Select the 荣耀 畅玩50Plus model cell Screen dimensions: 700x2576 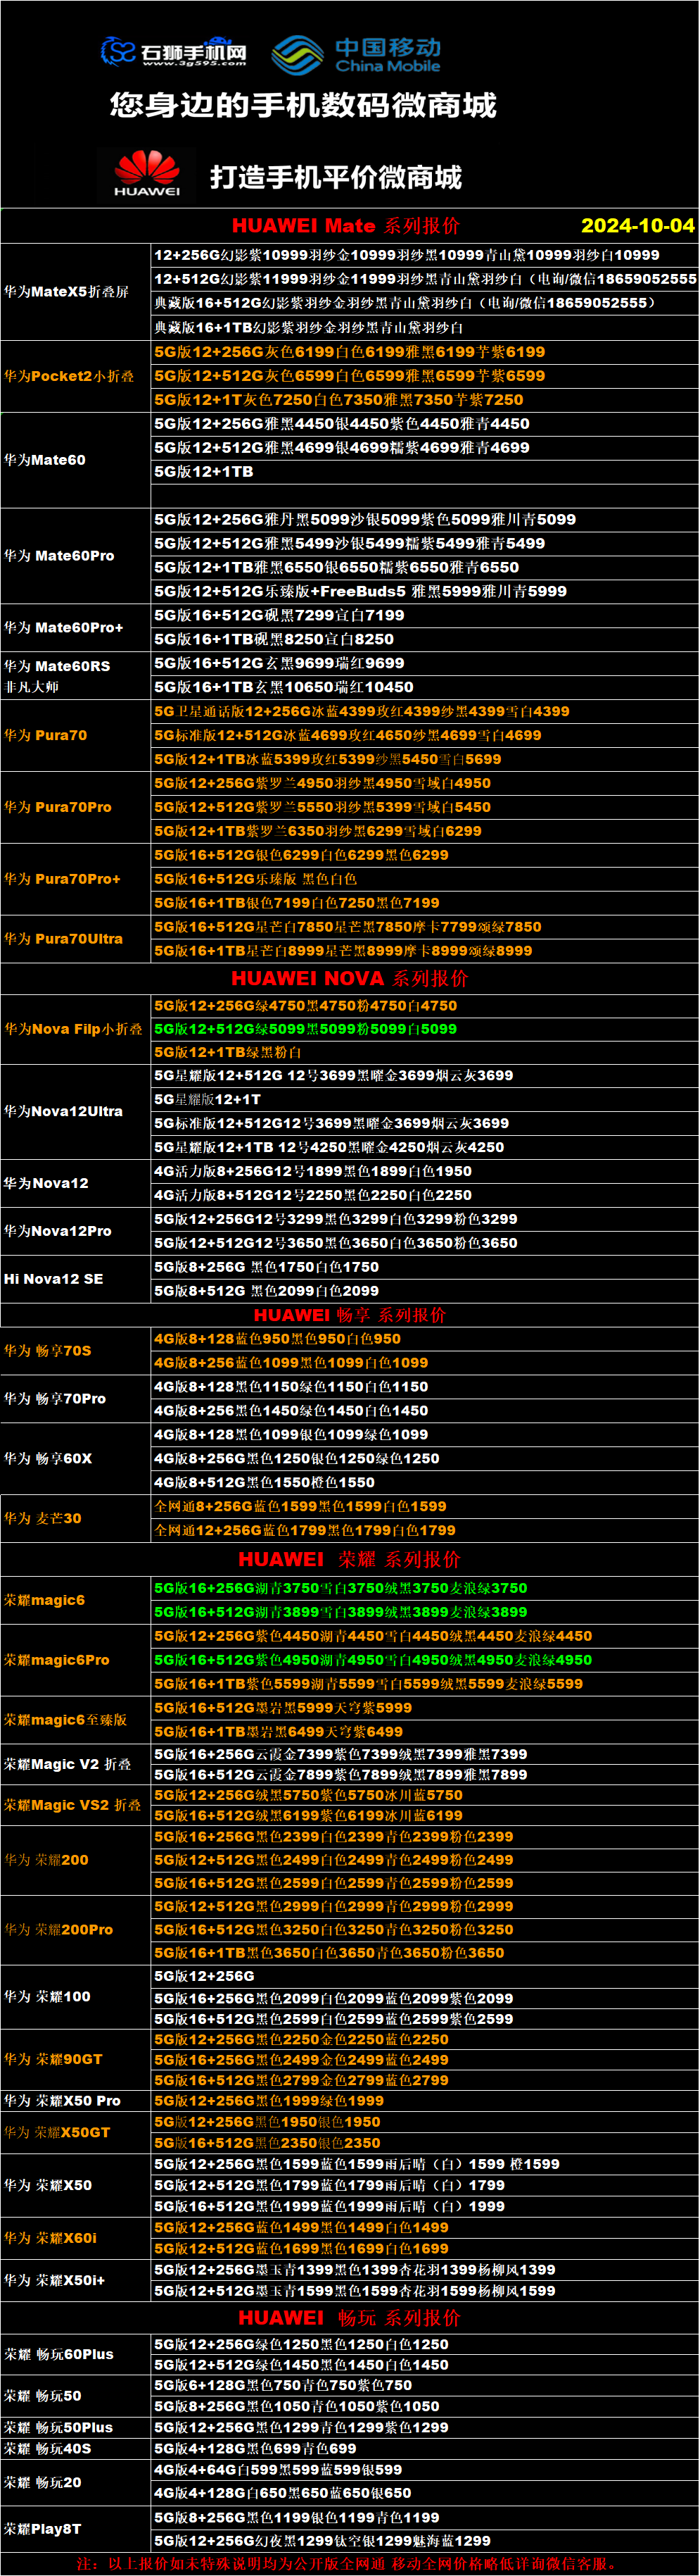point(76,2428)
